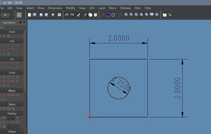Select the vertical line tool
The image size is (211, 134).
pyautogui.click(x=13, y=45)
